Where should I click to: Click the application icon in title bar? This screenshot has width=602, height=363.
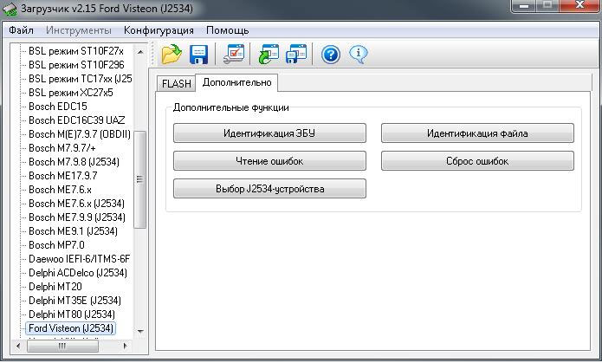coord(10,9)
